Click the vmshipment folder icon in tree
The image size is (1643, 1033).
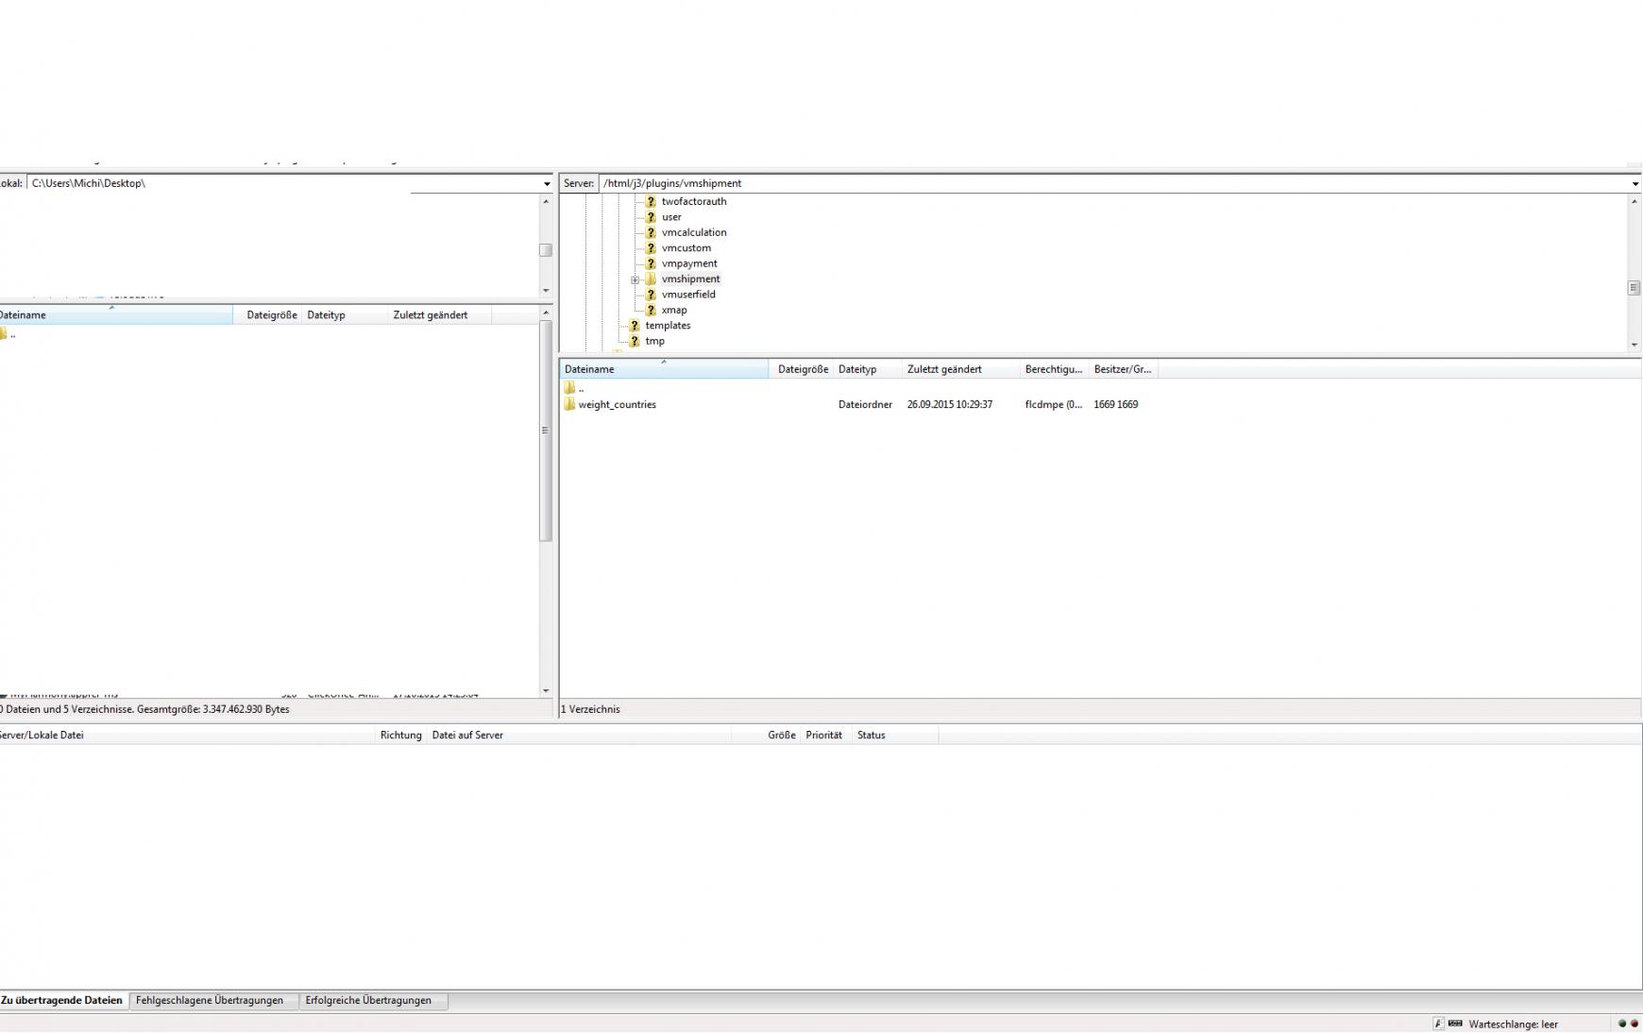tap(651, 279)
